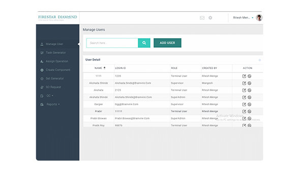Click the Manage Users page heading

point(94,29)
